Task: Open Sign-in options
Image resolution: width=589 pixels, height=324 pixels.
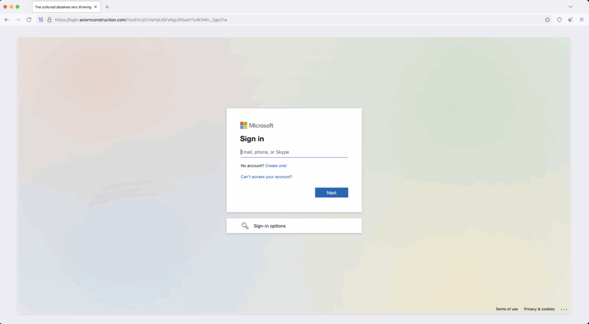Action: 294,226
